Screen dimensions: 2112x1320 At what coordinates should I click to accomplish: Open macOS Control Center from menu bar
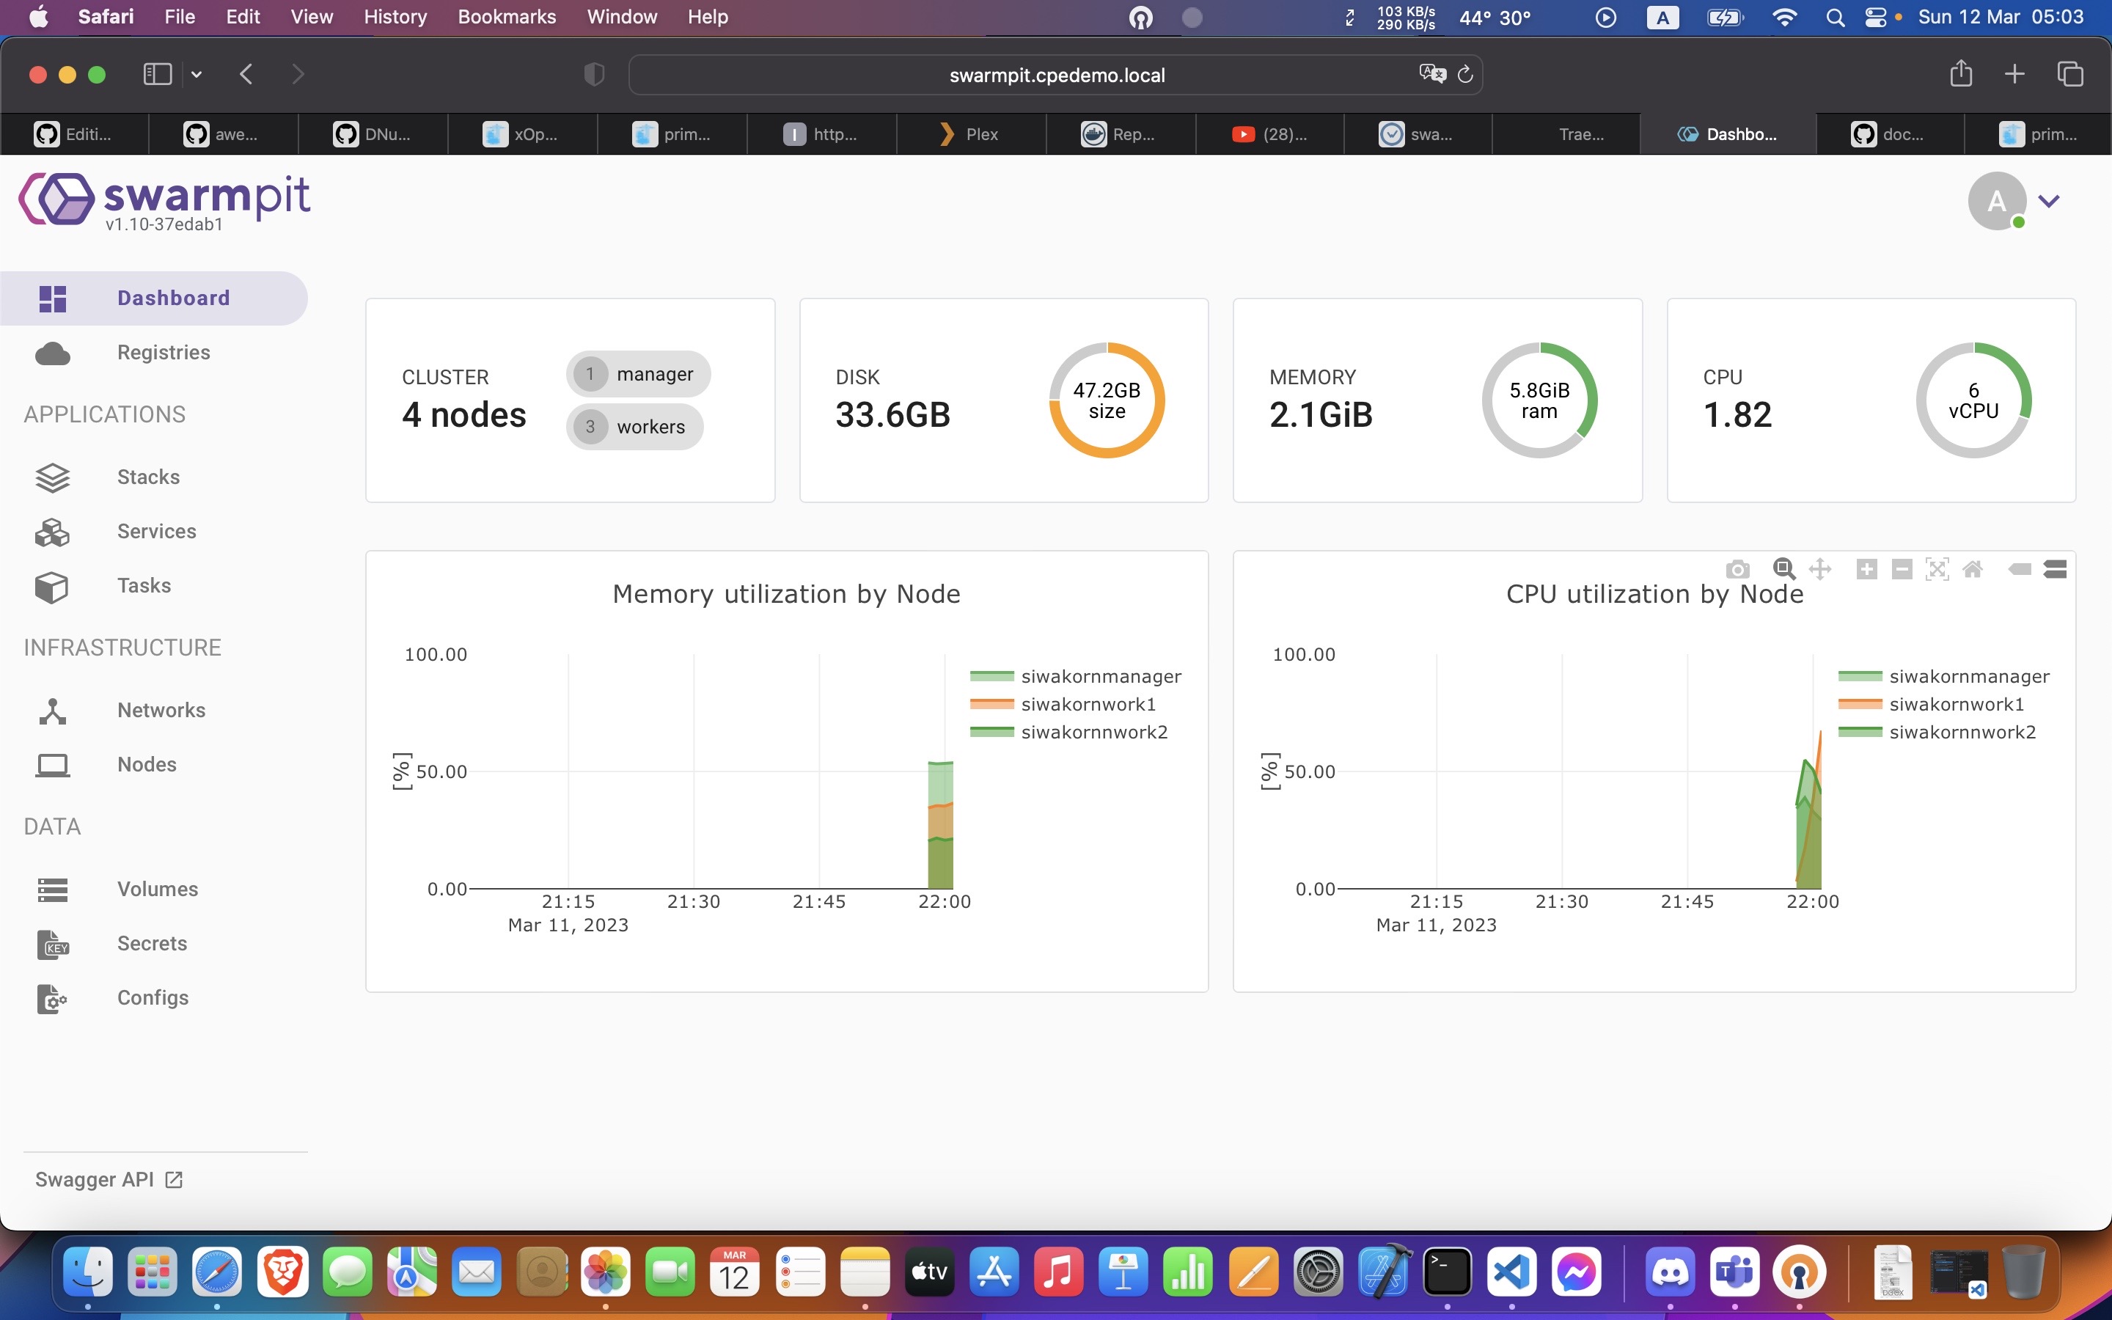[x=1877, y=17]
